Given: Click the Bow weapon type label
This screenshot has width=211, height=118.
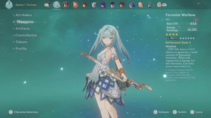Looking at the screenshot, I should click(x=168, y=19).
